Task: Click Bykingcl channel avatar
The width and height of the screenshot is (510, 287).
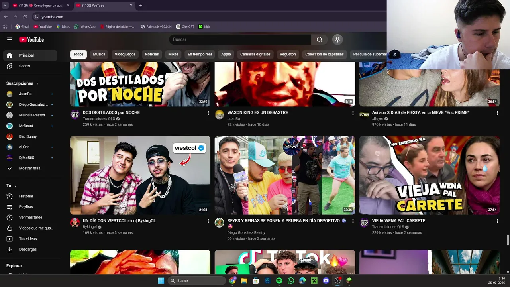Action: click(75, 222)
